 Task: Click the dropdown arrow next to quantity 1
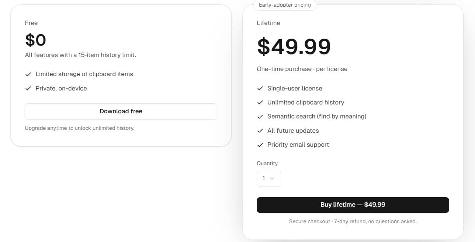tap(273, 178)
